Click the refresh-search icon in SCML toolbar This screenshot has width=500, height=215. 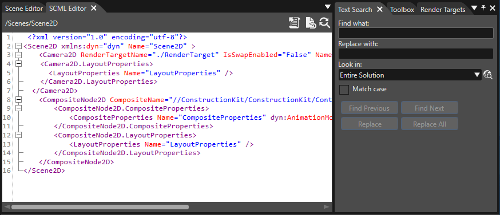[324, 23]
